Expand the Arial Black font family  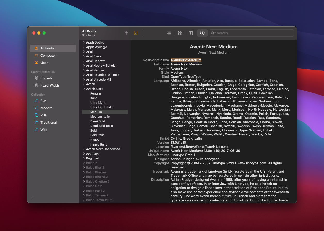(84, 56)
